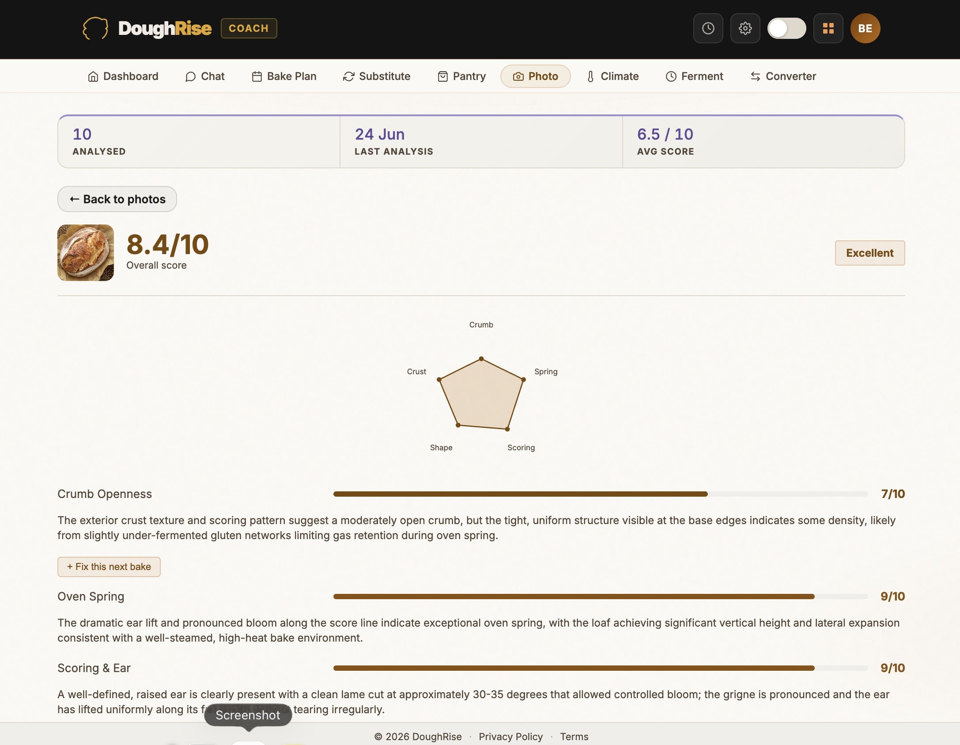This screenshot has height=745, width=960.
Task: Open settings gear icon
Action: click(745, 28)
